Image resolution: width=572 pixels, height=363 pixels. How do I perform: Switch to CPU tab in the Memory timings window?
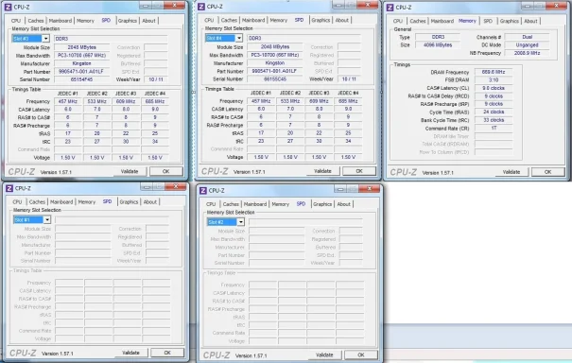398,21
